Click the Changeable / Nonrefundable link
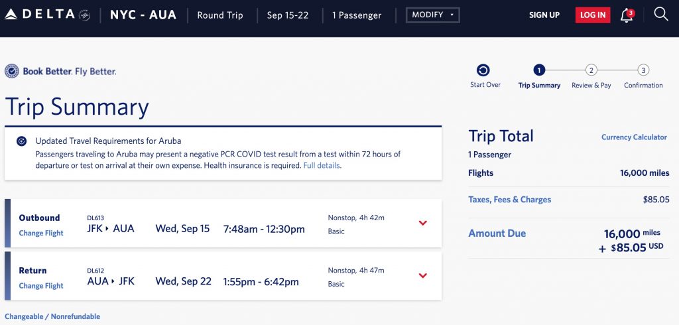 52,317
